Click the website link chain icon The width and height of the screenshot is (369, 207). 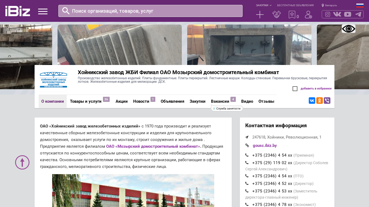tap(247, 146)
